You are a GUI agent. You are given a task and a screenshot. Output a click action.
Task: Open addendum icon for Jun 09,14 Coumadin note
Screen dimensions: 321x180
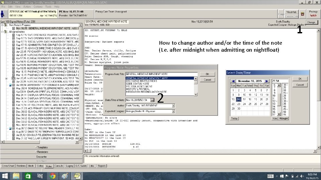tap(10, 85)
